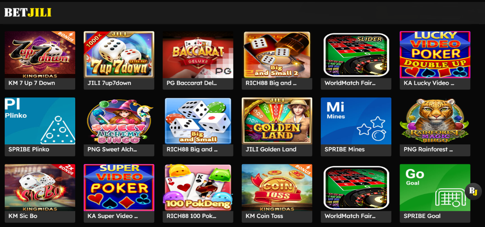
Task: Select the KM Coin Toss game image
Action: [x=277, y=187]
